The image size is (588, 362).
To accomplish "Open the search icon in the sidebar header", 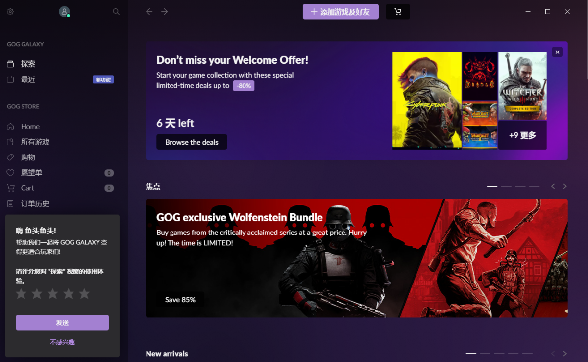I will [x=116, y=11].
